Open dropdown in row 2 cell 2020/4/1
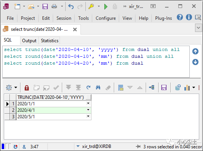 click(x=88, y=110)
